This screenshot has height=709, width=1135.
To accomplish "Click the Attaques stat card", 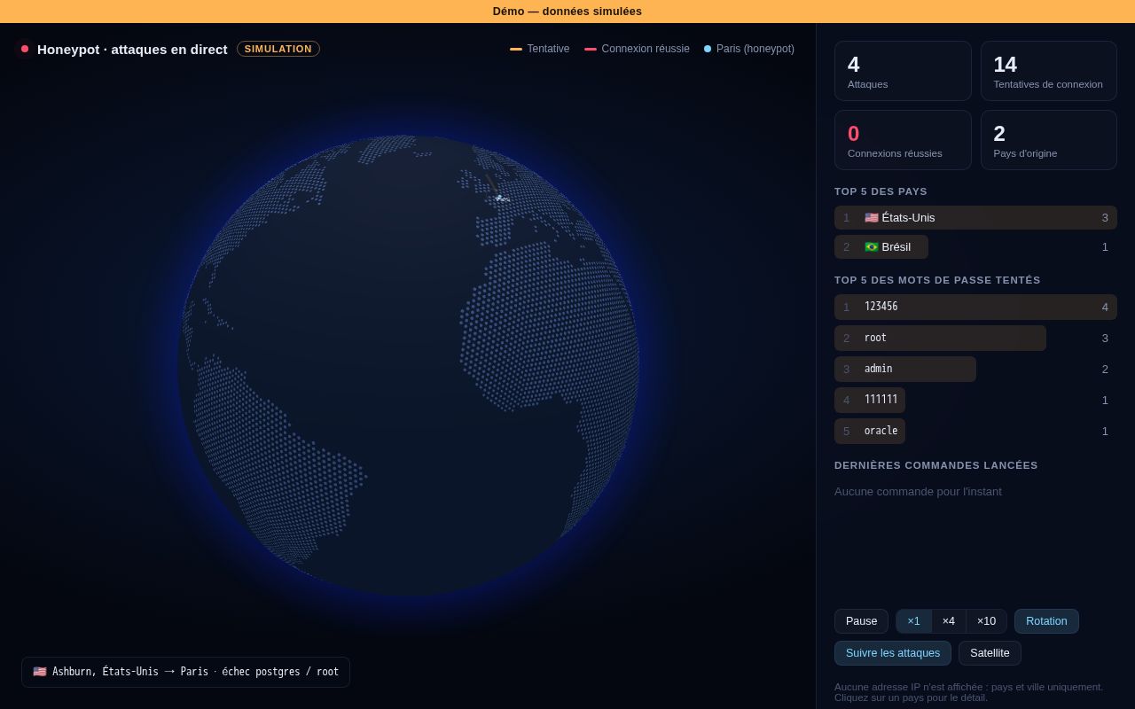I will tap(903, 71).
